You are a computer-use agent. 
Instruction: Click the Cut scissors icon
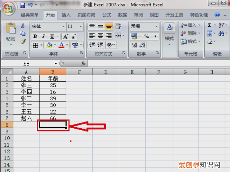coord(23,26)
